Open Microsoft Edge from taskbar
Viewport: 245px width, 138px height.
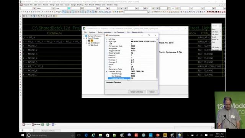pos(86,135)
